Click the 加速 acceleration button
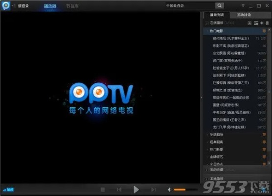The height and width of the screenshot is (196, 272). coord(8,190)
